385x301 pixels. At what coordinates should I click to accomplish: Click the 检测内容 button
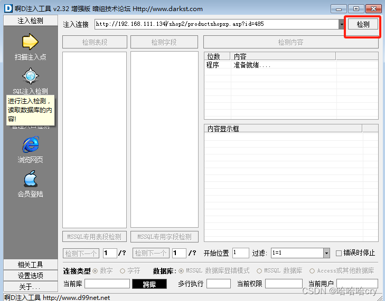(x=290, y=42)
